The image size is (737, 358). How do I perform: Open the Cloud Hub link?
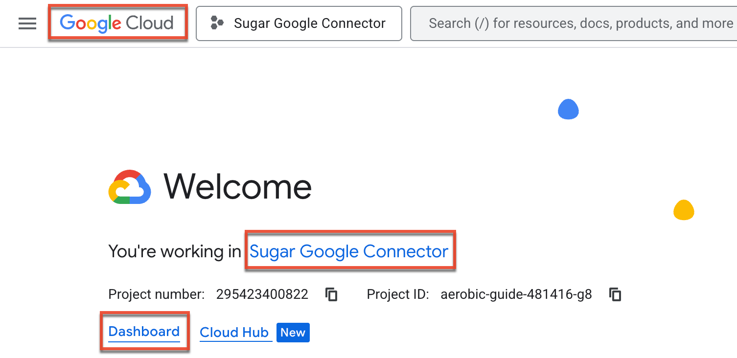pos(234,333)
